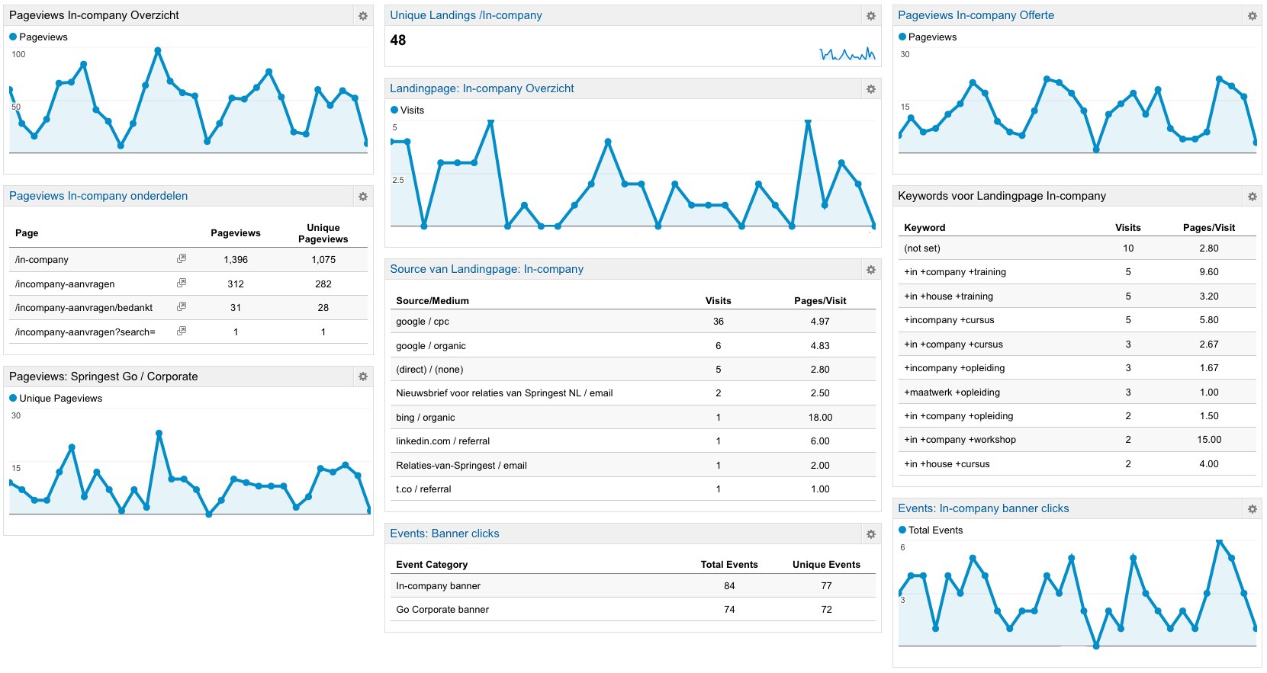Open settings for Events: Banner clicks widget
The height and width of the screenshot is (673, 1267).
click(870, 534)
